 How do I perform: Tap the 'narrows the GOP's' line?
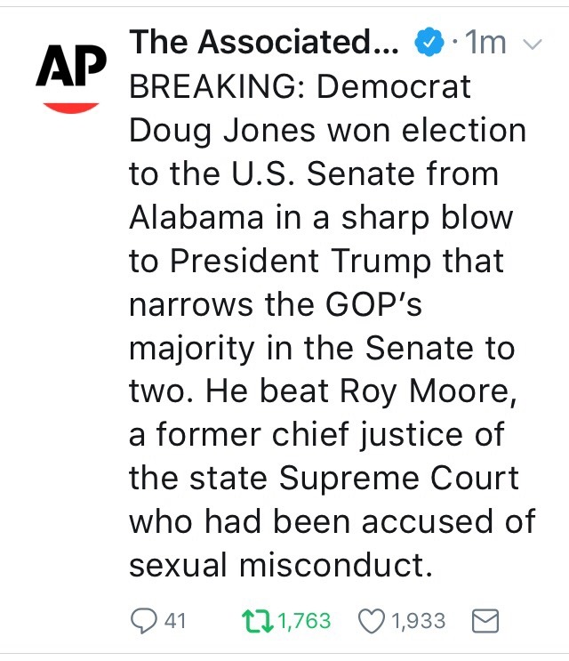[276, 304]
